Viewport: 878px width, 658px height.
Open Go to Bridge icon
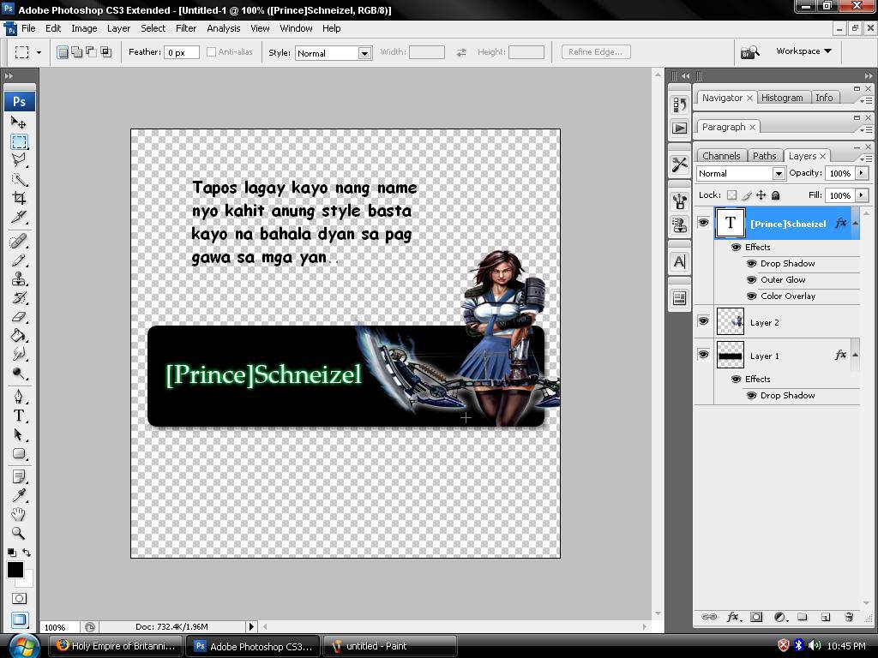coord(749,52)
